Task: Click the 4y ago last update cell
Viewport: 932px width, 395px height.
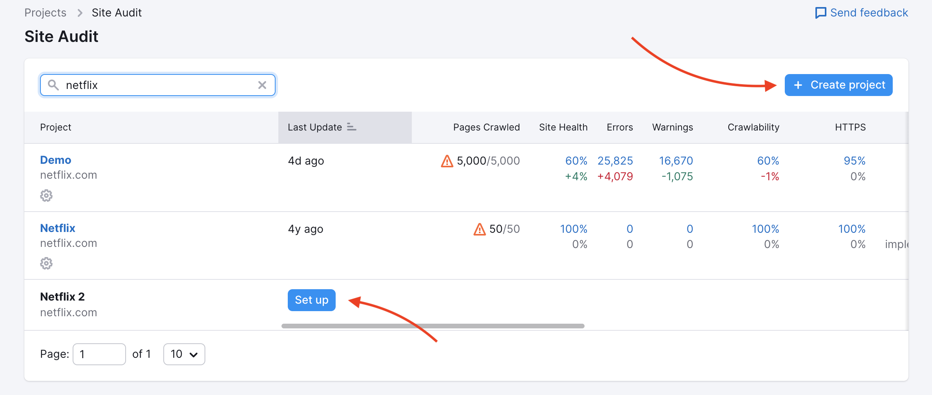Action: tap(305, 229)
